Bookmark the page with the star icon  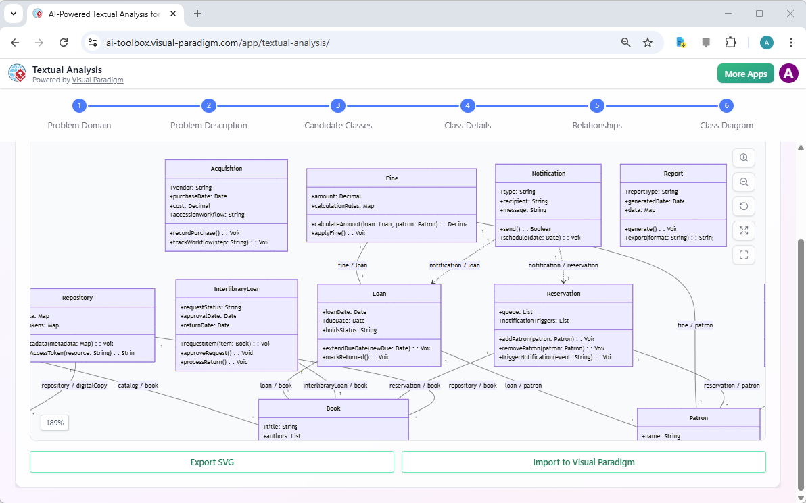click(x=648, y=42)
